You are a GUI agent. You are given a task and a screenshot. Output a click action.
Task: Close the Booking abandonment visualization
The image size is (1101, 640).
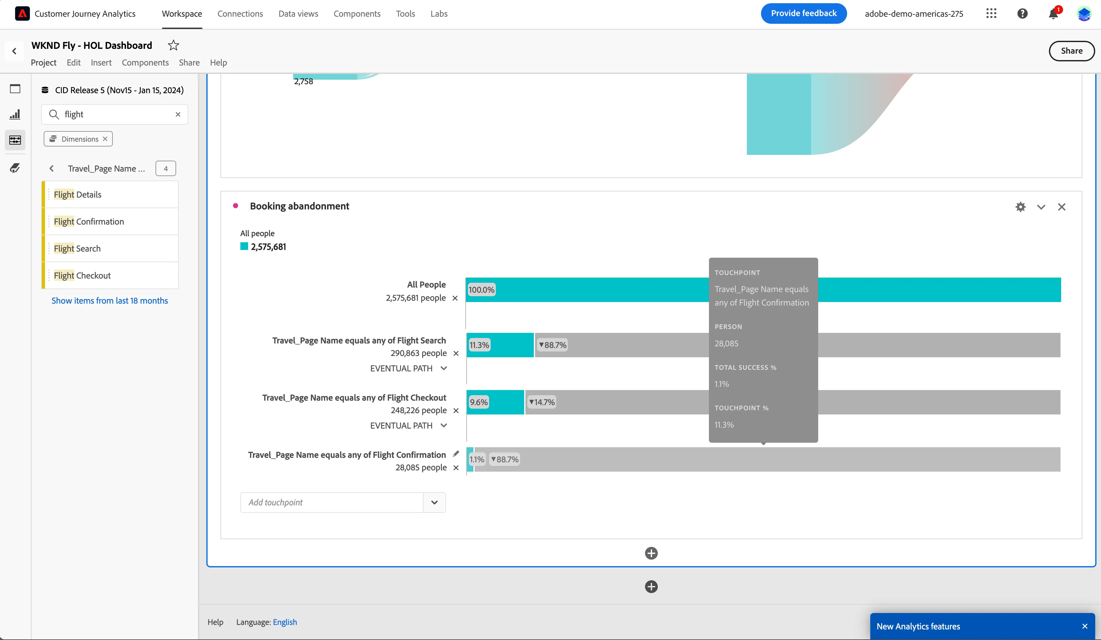pos(1062,207)
